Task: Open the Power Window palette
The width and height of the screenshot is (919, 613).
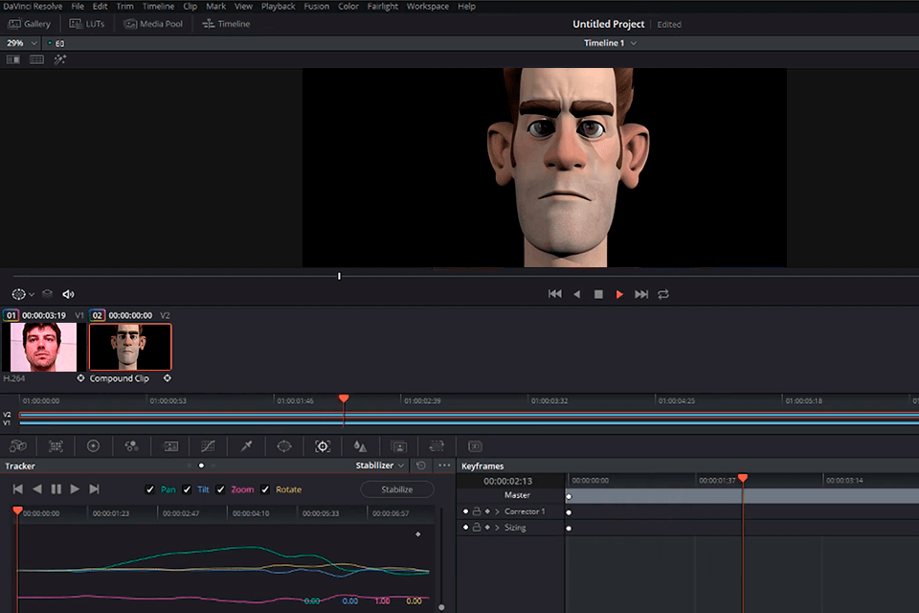Action: 284,446
